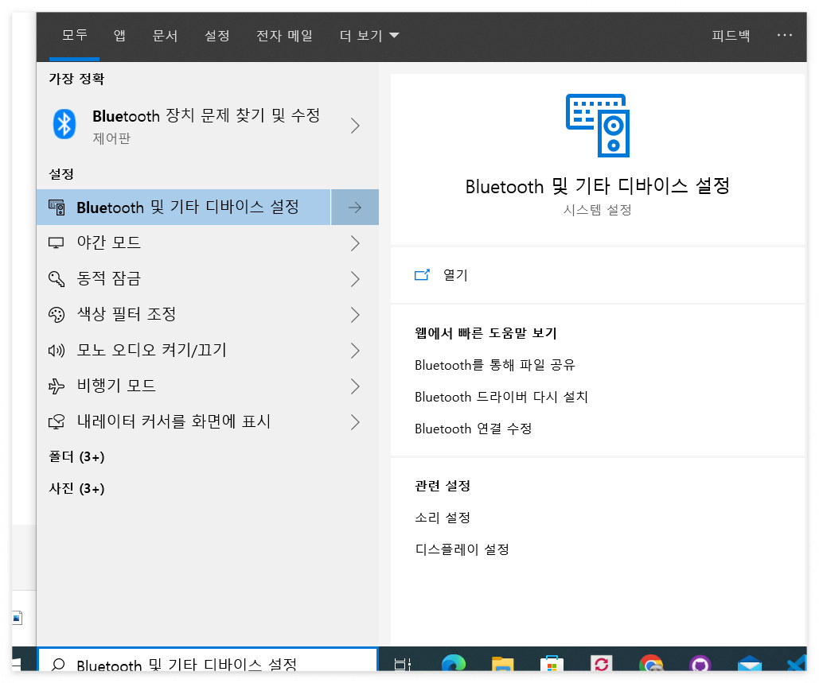Click the 모노 오디오 speaker icon
The image size is (819, 683).
(57, 351)
